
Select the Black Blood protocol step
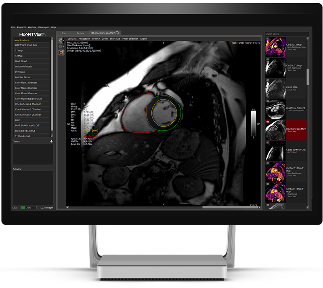click(32, 61)
